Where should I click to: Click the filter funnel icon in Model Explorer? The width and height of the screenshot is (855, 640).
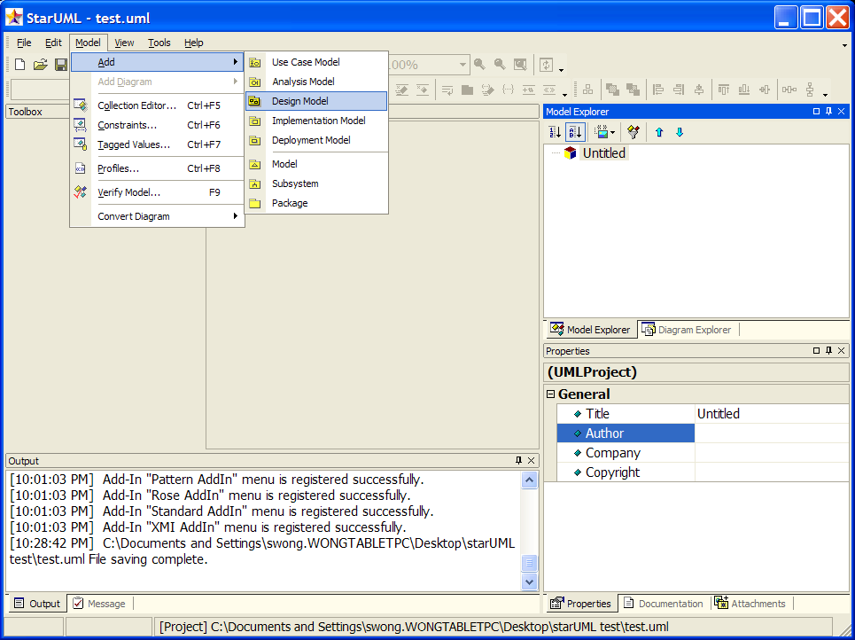pyautogui.click(x=633, y=132)
